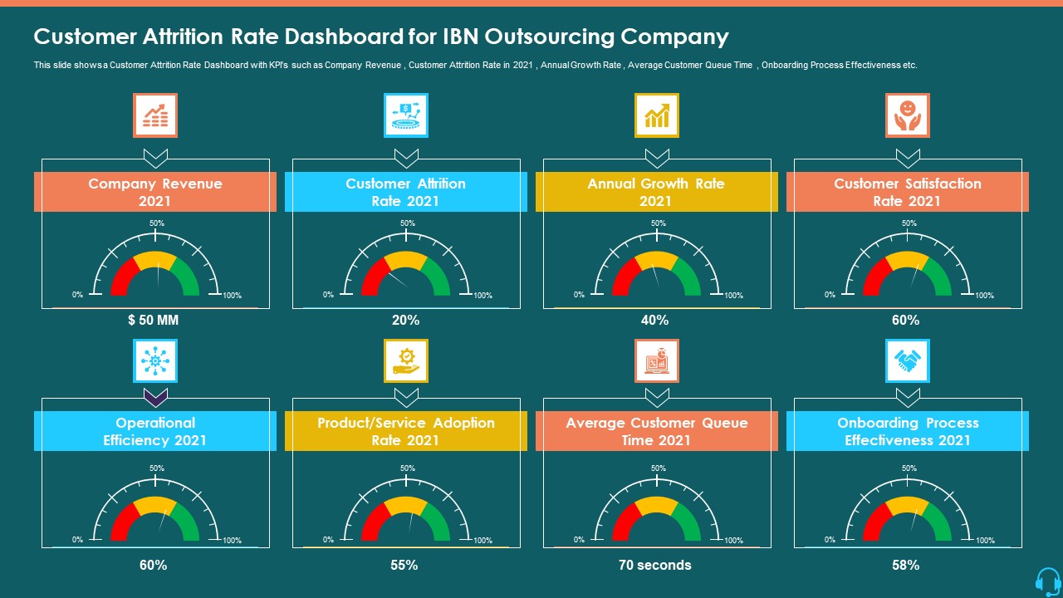The height and width of the screenshot is (598, 1063).
Task: Click the Company Revenue coins chart icon
Action: [155, 115]
